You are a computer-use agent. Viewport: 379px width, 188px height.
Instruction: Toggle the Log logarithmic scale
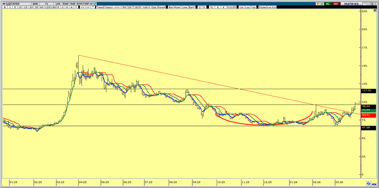[248, 7]
